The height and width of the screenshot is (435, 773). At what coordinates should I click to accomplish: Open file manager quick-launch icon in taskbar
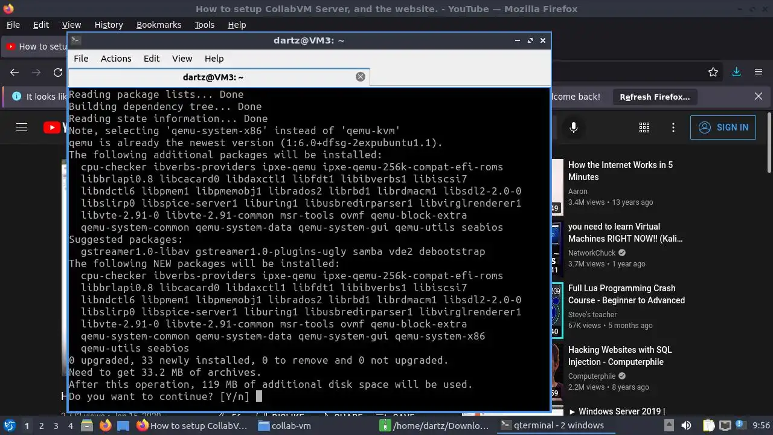click(x=87, y=425)
